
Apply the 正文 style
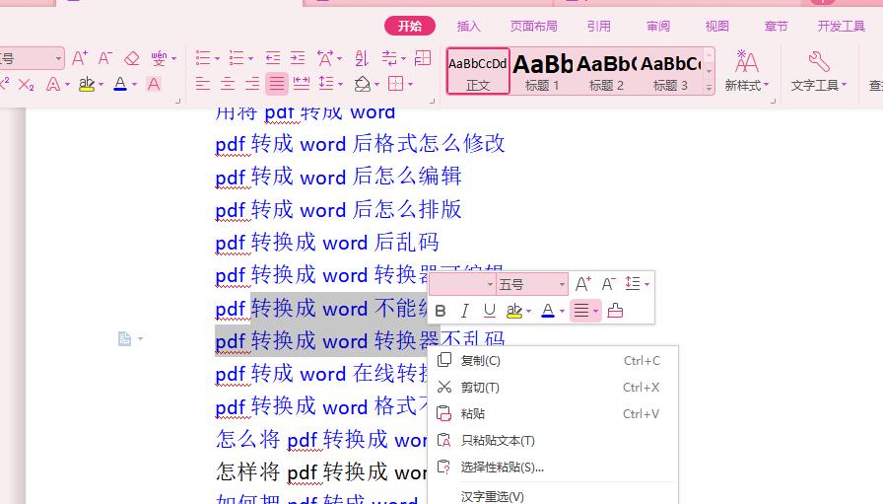coord(478,71)
